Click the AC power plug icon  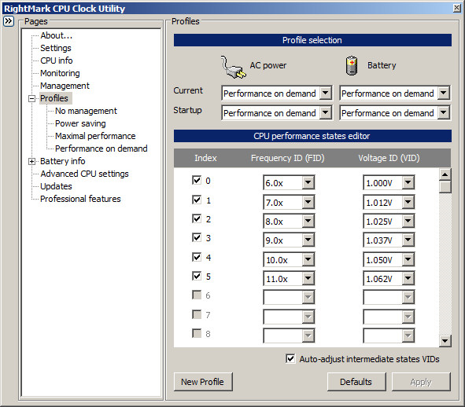click(234, 68)
